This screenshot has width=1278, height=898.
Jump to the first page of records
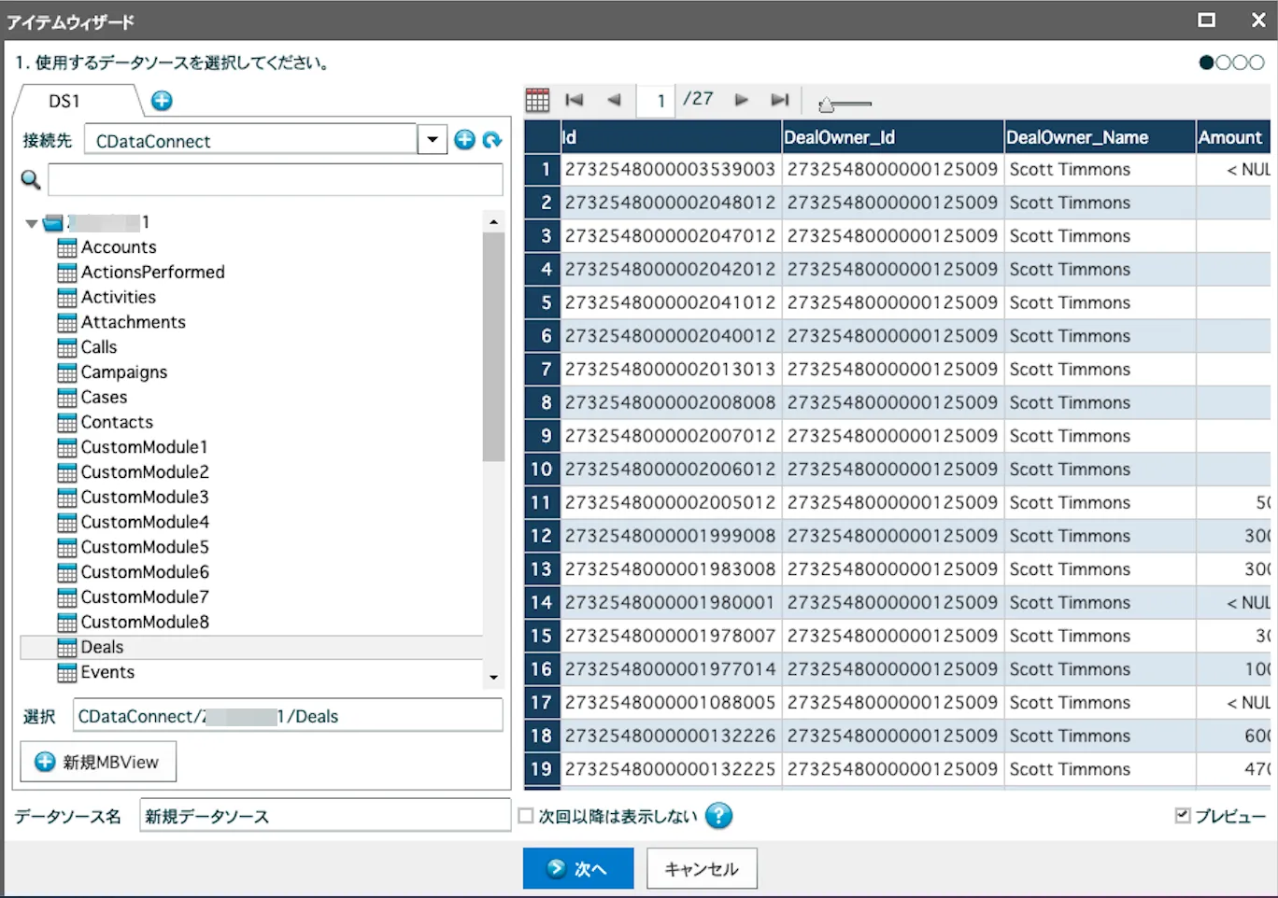pos(574,100)
